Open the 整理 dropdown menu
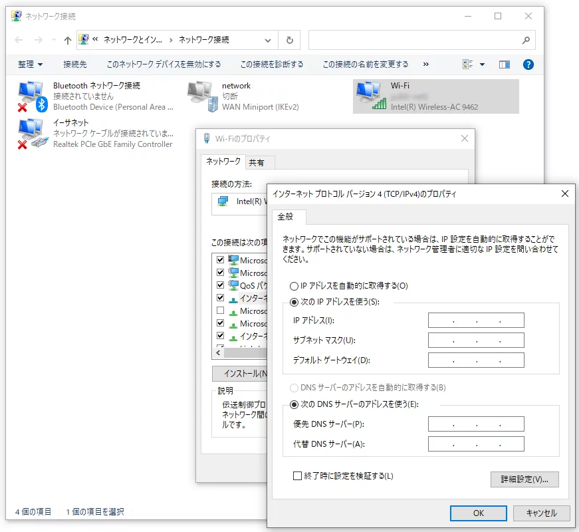 pos(30,65)
